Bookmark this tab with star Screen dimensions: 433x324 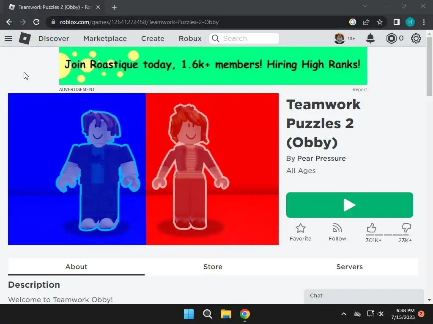380,22
